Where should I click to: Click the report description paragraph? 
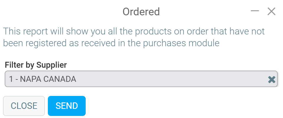134,37
